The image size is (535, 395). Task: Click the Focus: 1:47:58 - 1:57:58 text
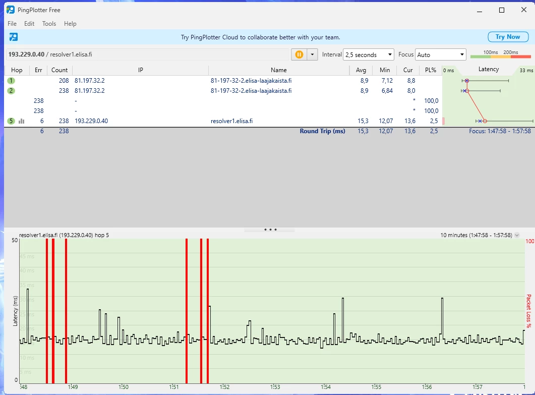coord(500,131)
